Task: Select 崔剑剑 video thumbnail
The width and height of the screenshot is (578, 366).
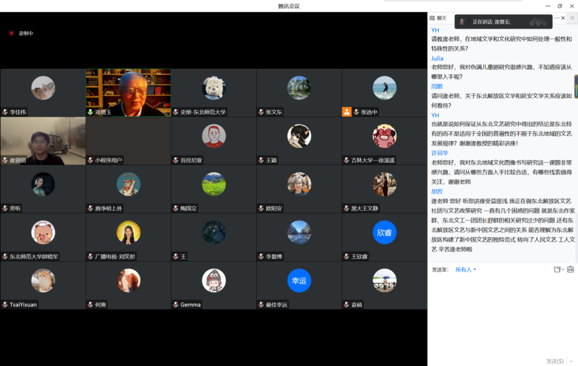Action: pos(43,141)
